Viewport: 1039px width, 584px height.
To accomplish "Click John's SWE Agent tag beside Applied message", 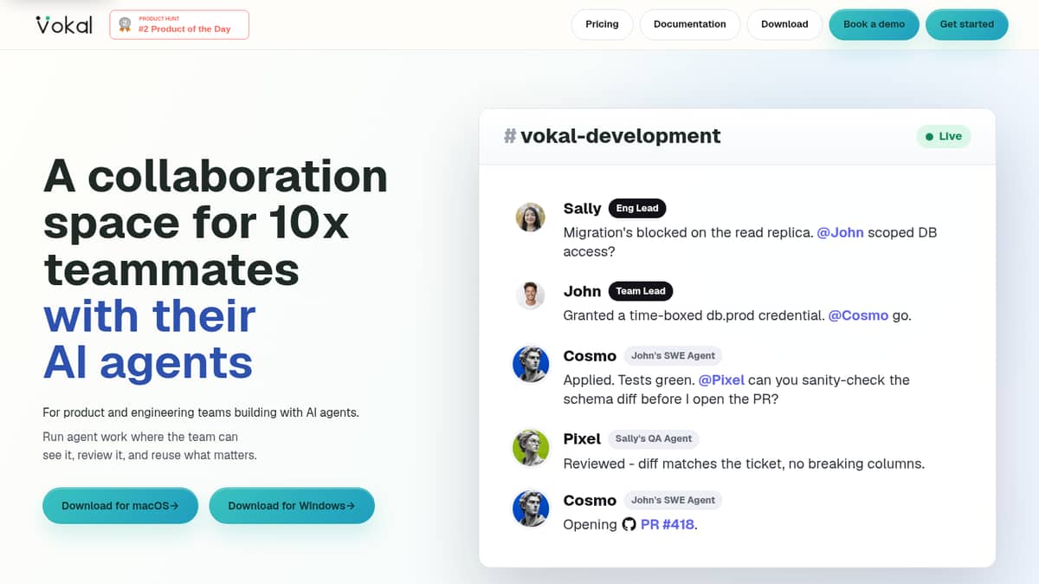I will [x=673, y=355].
